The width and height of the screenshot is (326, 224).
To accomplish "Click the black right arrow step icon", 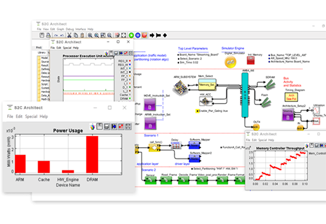I will (152, 35).
